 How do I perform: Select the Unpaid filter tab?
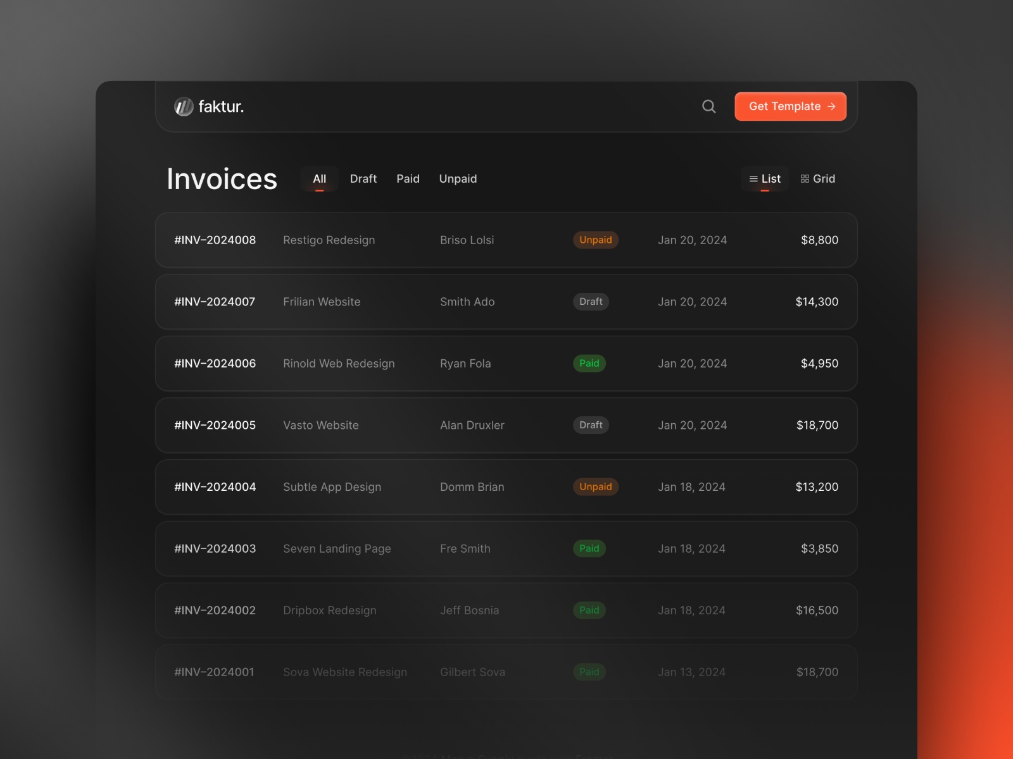point(457,178)
